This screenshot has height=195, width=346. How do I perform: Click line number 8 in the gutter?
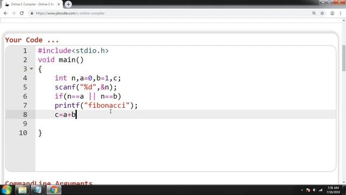(25, 114)
